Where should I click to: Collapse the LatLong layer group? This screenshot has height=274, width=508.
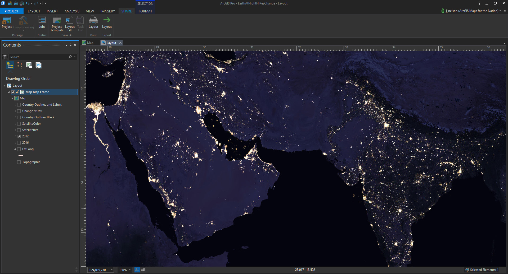[x=15, y=149]
